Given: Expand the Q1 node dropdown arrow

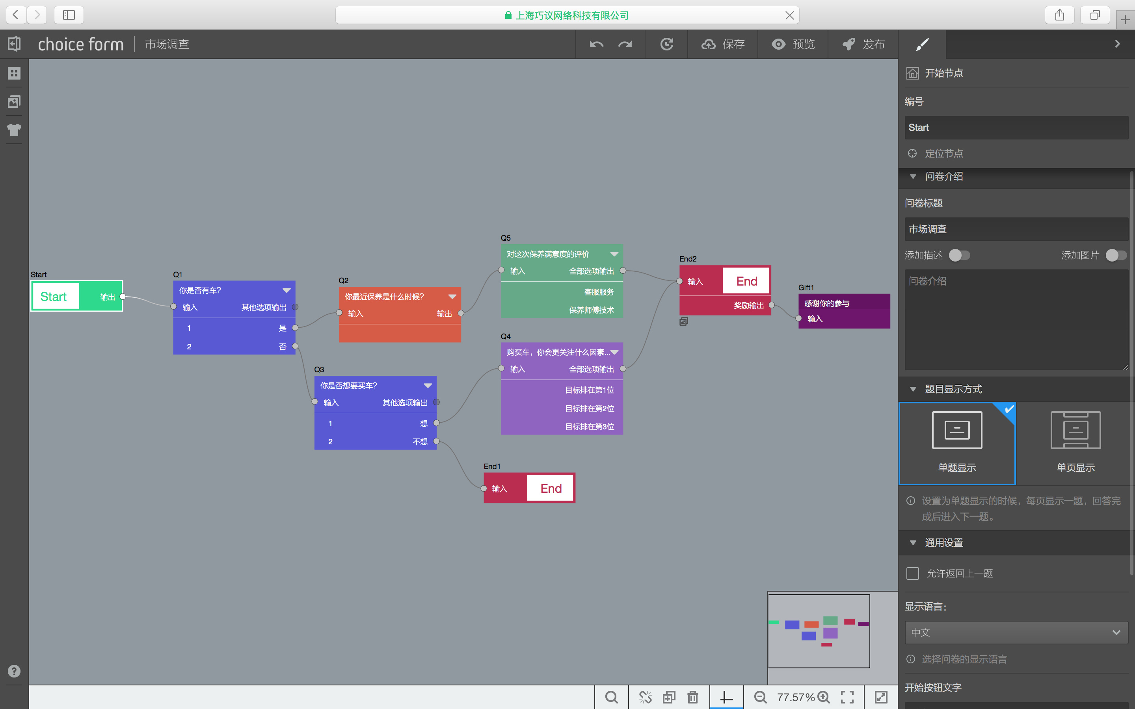Looking at the screenshot, I should [x=287, y=290].
